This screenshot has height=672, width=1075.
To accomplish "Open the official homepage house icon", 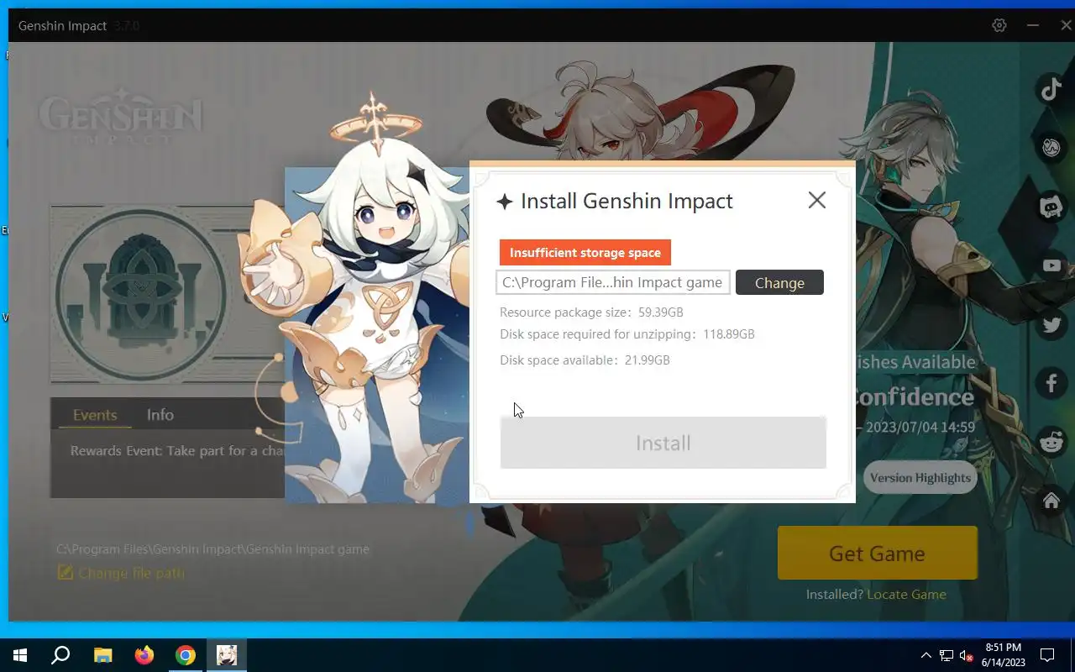I will tap(1051, 501).
